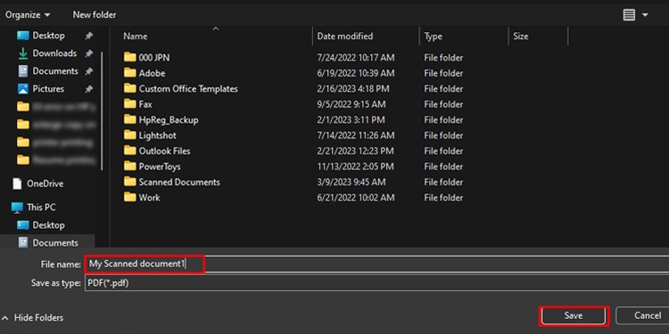Click the This PC monitor icon
The width and height of the screenshot is (669, 334).
point(17,208)
